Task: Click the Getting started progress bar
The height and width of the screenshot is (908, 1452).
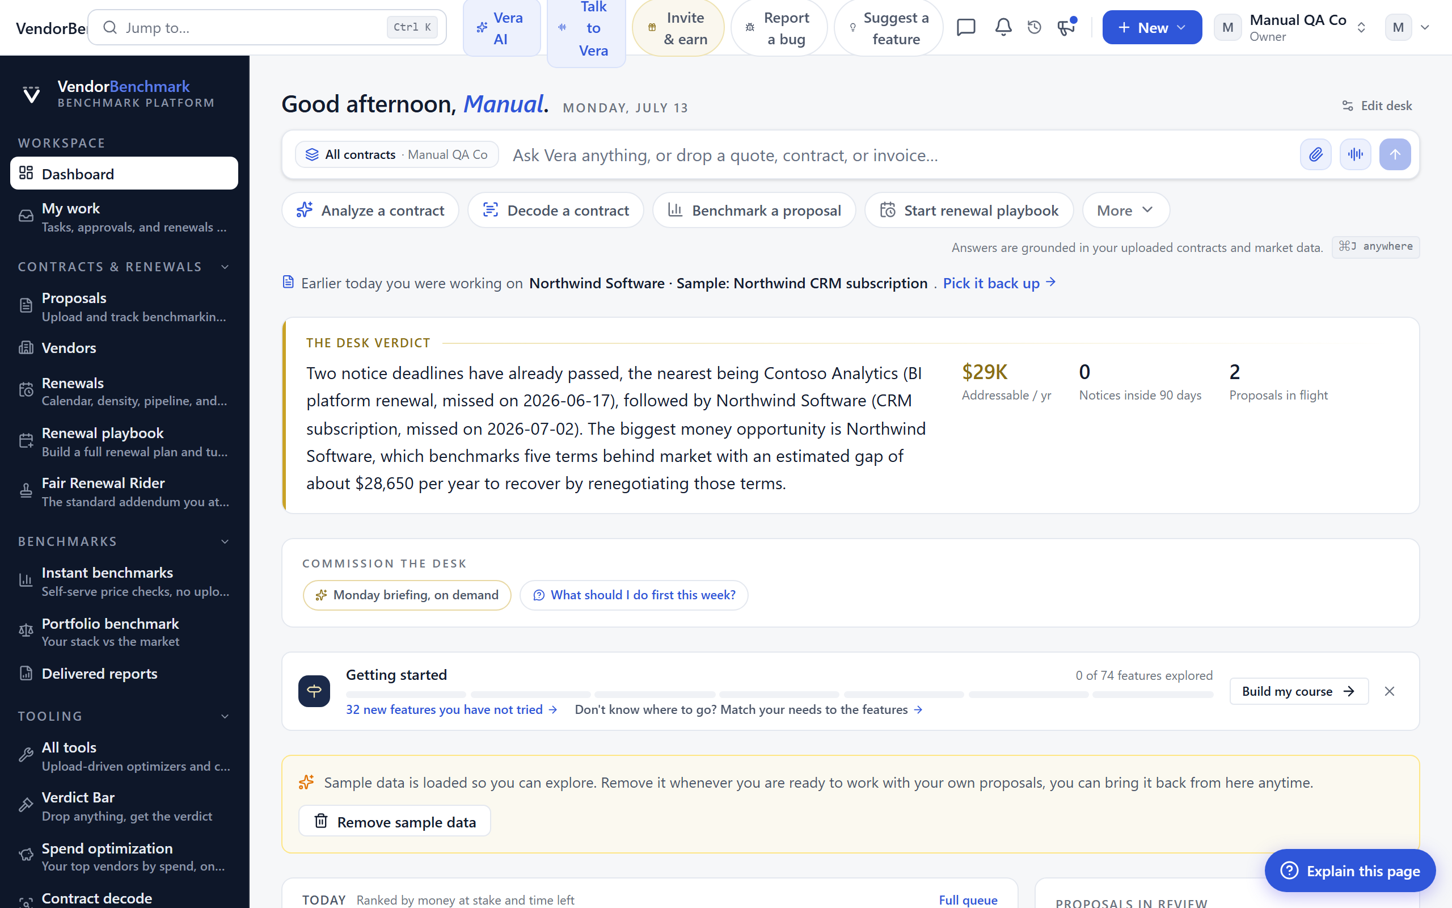Action: [779, 694]
